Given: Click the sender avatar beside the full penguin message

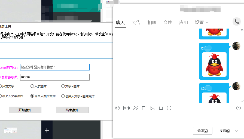Looking at the screenshot, I should [236, 46].
